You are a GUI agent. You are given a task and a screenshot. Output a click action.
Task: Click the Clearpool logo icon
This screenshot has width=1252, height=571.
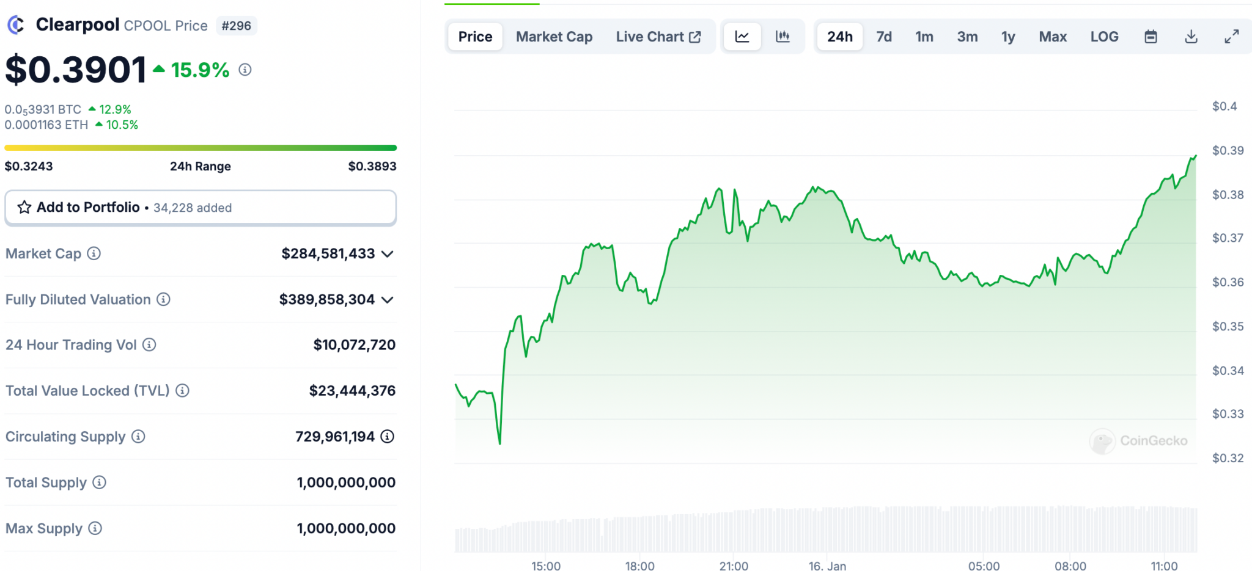click(x=16, y=25)
